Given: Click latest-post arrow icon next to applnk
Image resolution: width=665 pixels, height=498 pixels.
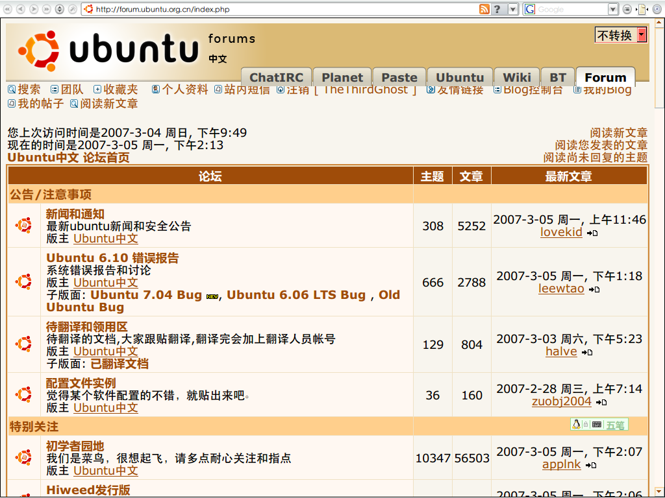Looking at the screenshot, I should [x=591, y=465].
